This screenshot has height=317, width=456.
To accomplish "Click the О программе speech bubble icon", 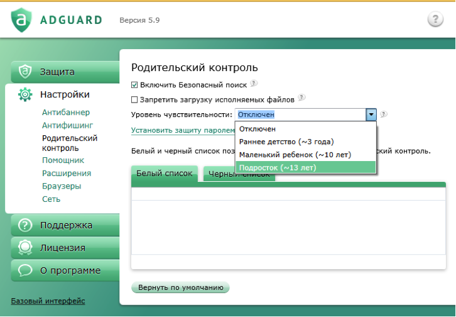I will (25, 270).
